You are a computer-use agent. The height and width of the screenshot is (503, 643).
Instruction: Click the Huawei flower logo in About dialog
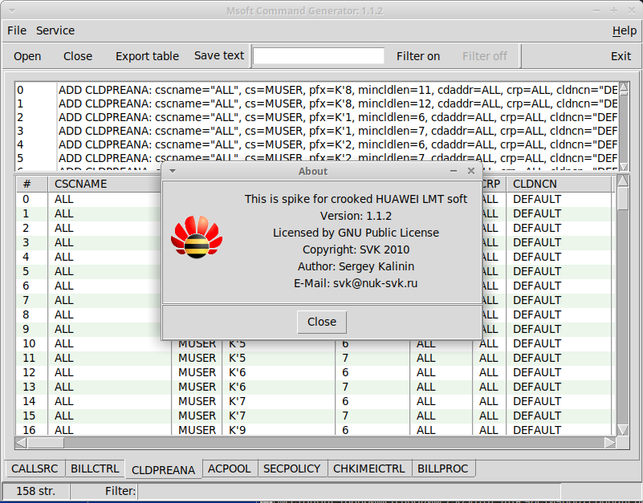[197, 237]
